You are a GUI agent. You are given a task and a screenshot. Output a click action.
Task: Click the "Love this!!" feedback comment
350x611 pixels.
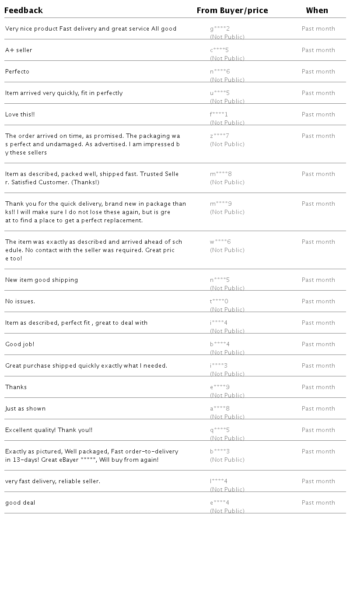(20, 115)
